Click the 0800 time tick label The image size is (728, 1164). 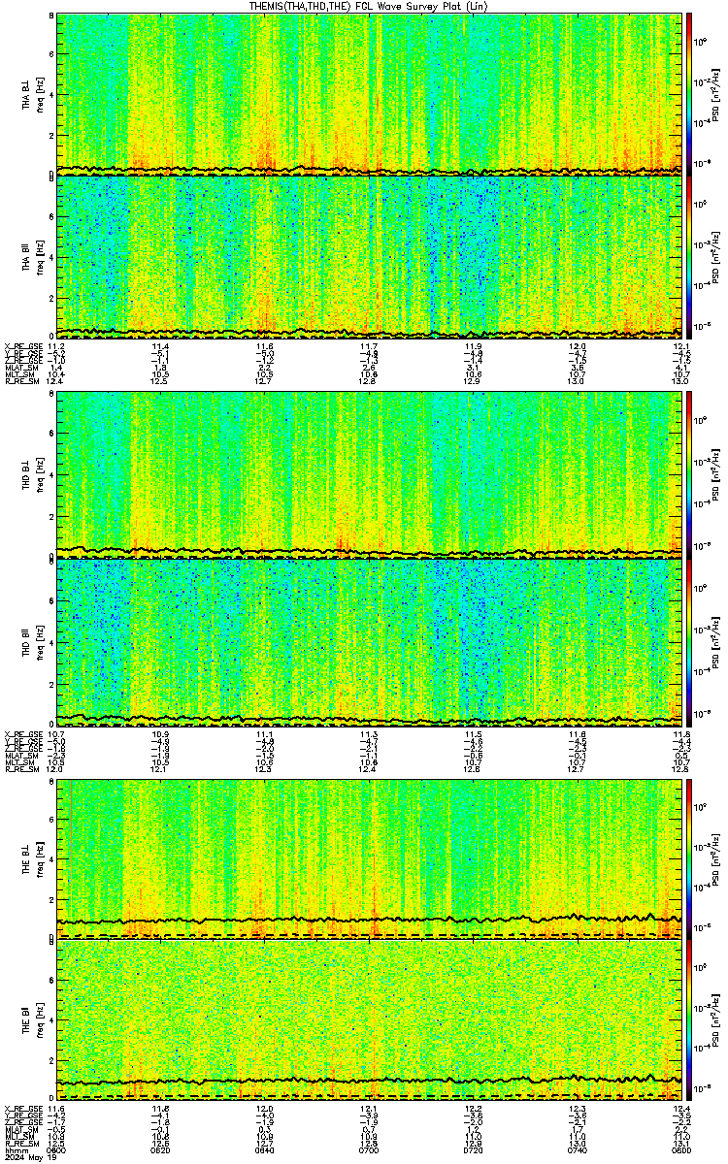[680, 1150]
